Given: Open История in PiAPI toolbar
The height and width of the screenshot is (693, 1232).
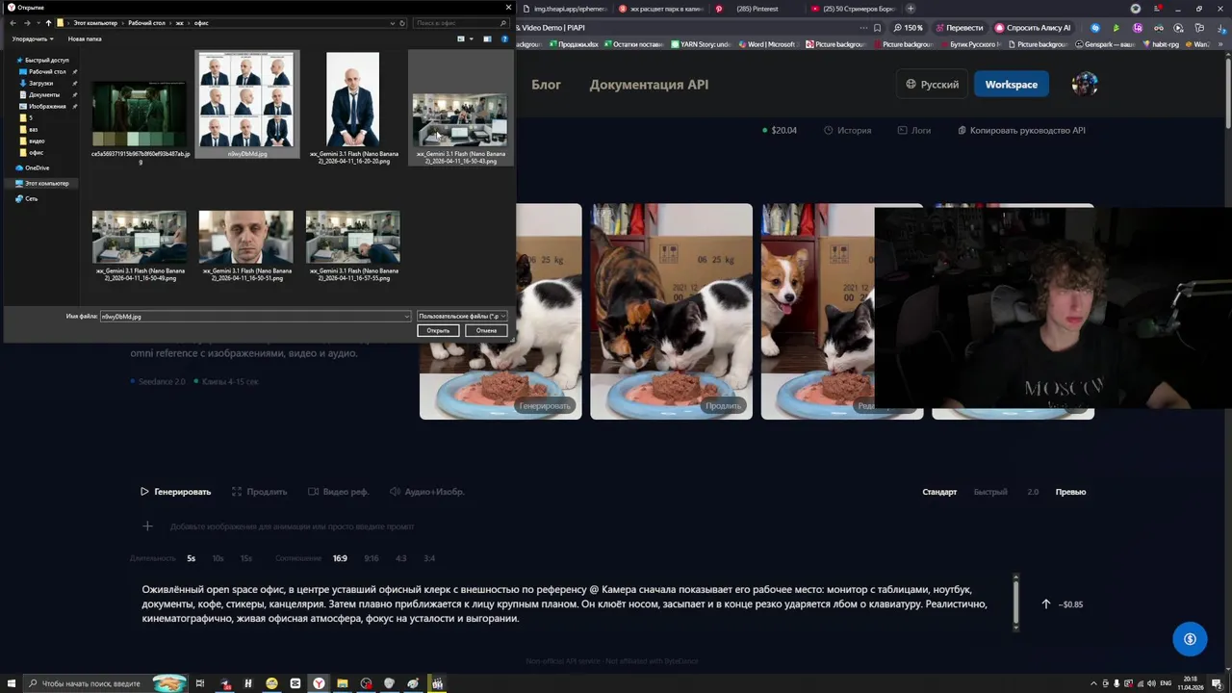Looking at the screenshot, I should pyautogui.click(x=847, y=130).
